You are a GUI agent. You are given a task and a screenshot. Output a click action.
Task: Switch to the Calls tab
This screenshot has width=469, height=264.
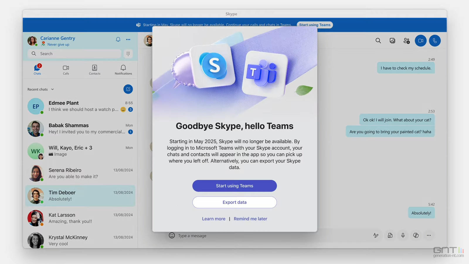(x=66, y=70)
